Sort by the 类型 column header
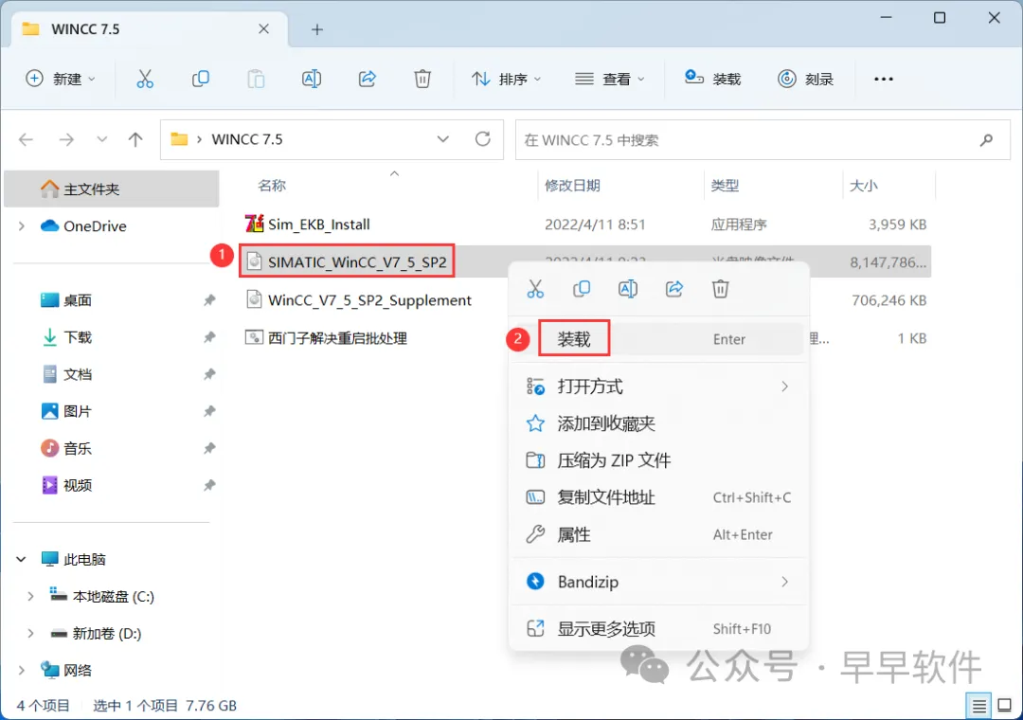This screenshot has width=1023, height=720. 725,186
